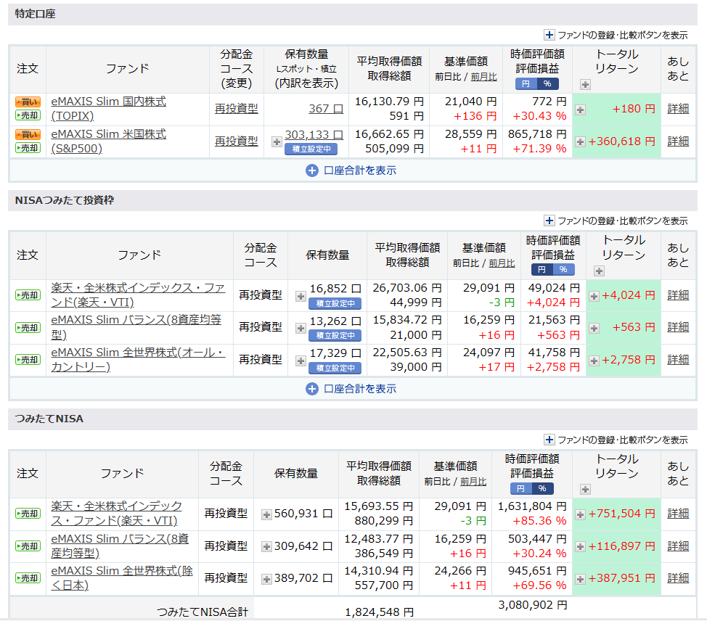Expand total return detail for +4,024 円
The width and height of the screenshot is (707, 621).
tap(594, 296)
